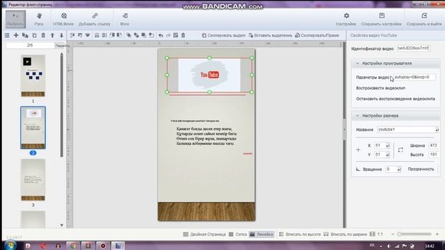The width and height of the screenshot is (445, 250).
Task: Click Скопировать выдел copy selection button
Action: click(x=224, y=35)
